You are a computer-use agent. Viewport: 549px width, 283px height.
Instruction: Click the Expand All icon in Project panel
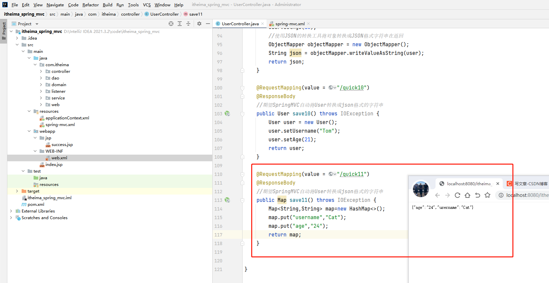click(x=180, y=24)
